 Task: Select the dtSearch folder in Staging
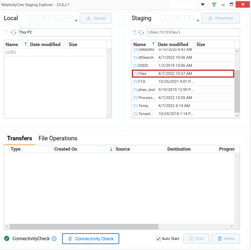183,57
